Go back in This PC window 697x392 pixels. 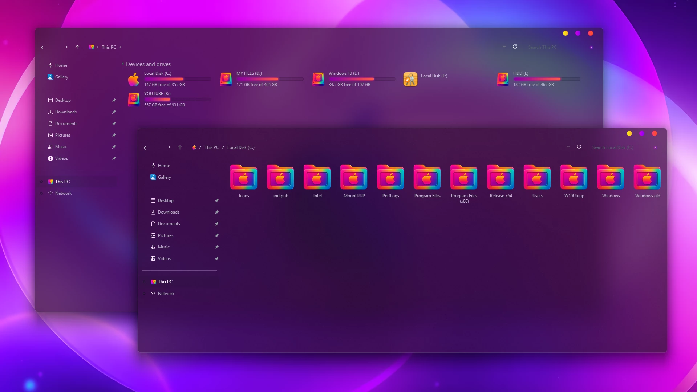(x=42, y=47)
